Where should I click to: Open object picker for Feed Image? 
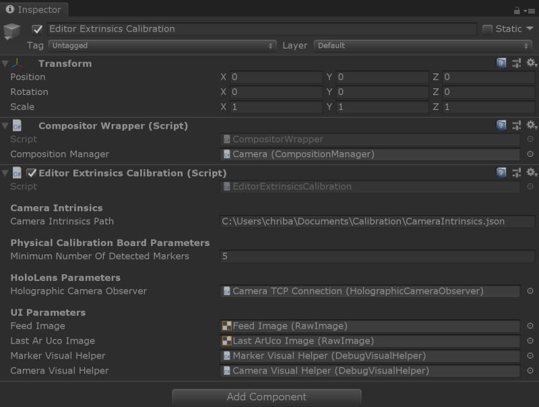530,325
